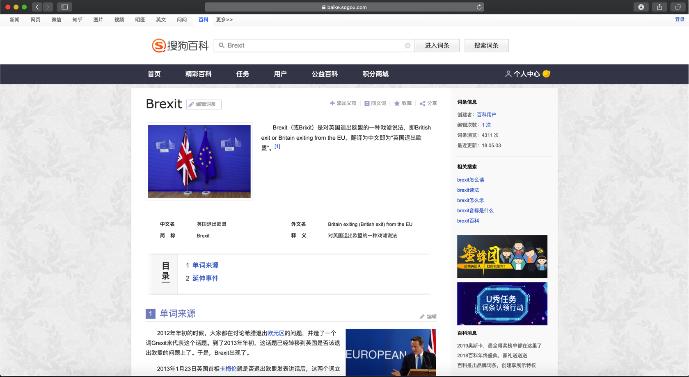Image resolution: width=689 pixels, height=377 pixels.
Task: Click the 登录 link
Action: pos(680,19)
